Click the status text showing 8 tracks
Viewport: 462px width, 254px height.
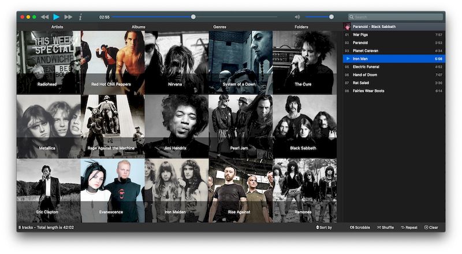pyautogui.click(x=46, y=228)
